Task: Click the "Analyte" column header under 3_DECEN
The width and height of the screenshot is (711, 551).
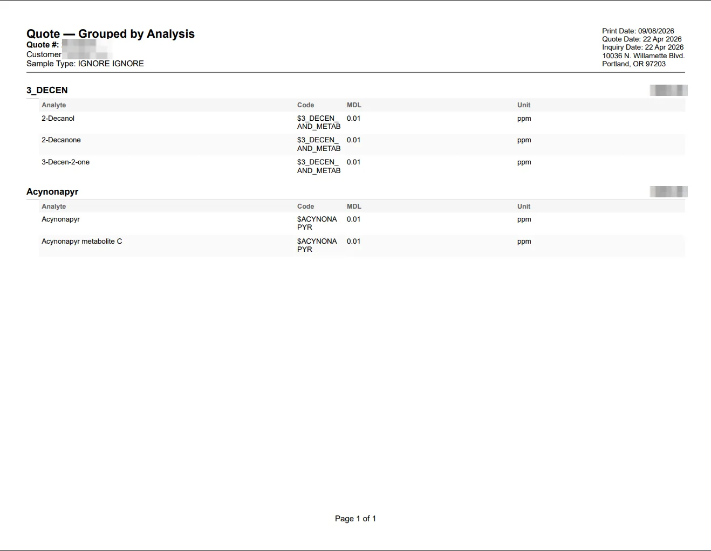Action: [54, 105]
